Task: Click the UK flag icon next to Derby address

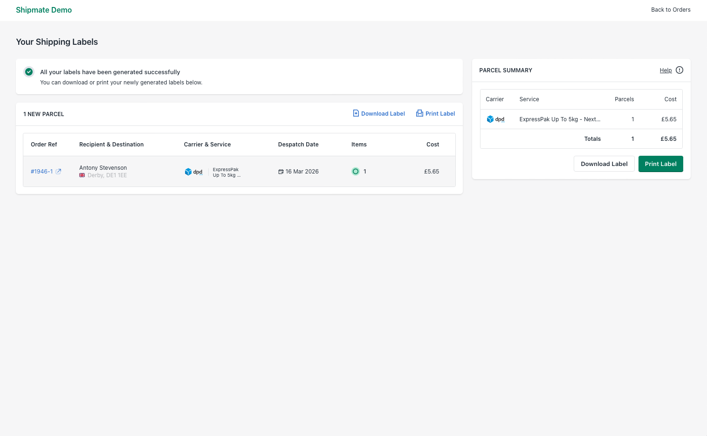Action: pos(82,175)
